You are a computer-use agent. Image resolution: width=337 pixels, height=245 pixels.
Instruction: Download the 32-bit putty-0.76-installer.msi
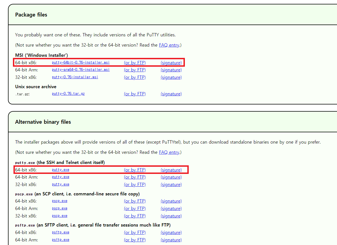click(x=75, y=77)
